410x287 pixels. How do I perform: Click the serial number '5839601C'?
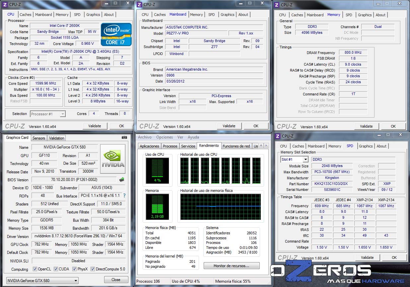(x=332, y=190)
